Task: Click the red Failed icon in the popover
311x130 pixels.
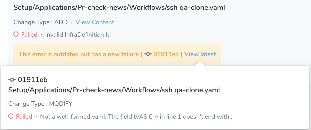Action: click(x=11, y=116)
